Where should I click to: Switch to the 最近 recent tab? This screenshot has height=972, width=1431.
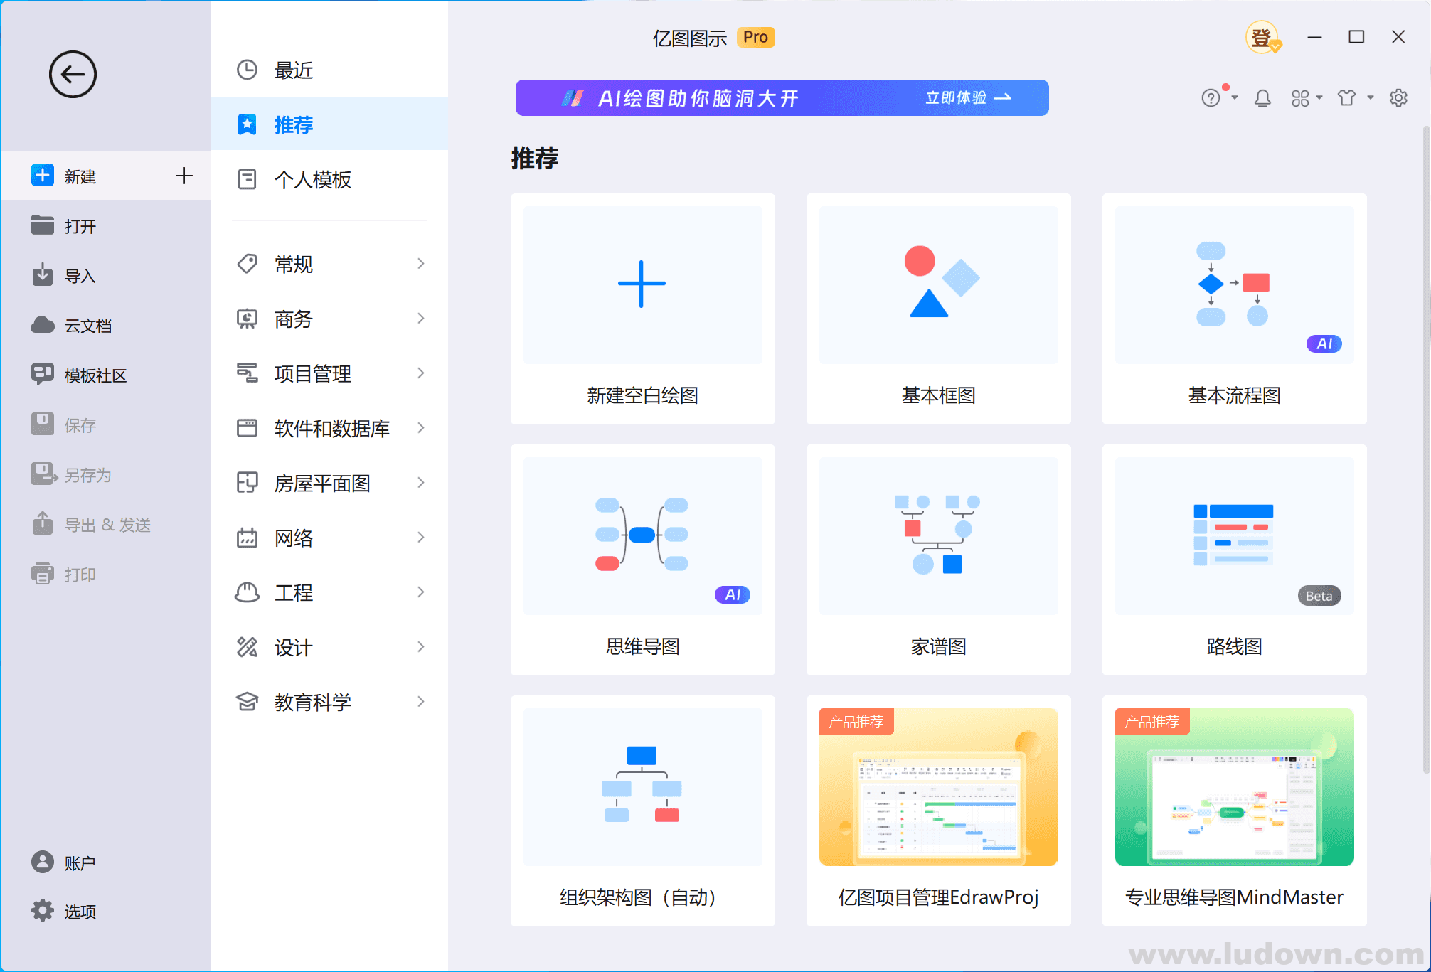click(329, 70)
